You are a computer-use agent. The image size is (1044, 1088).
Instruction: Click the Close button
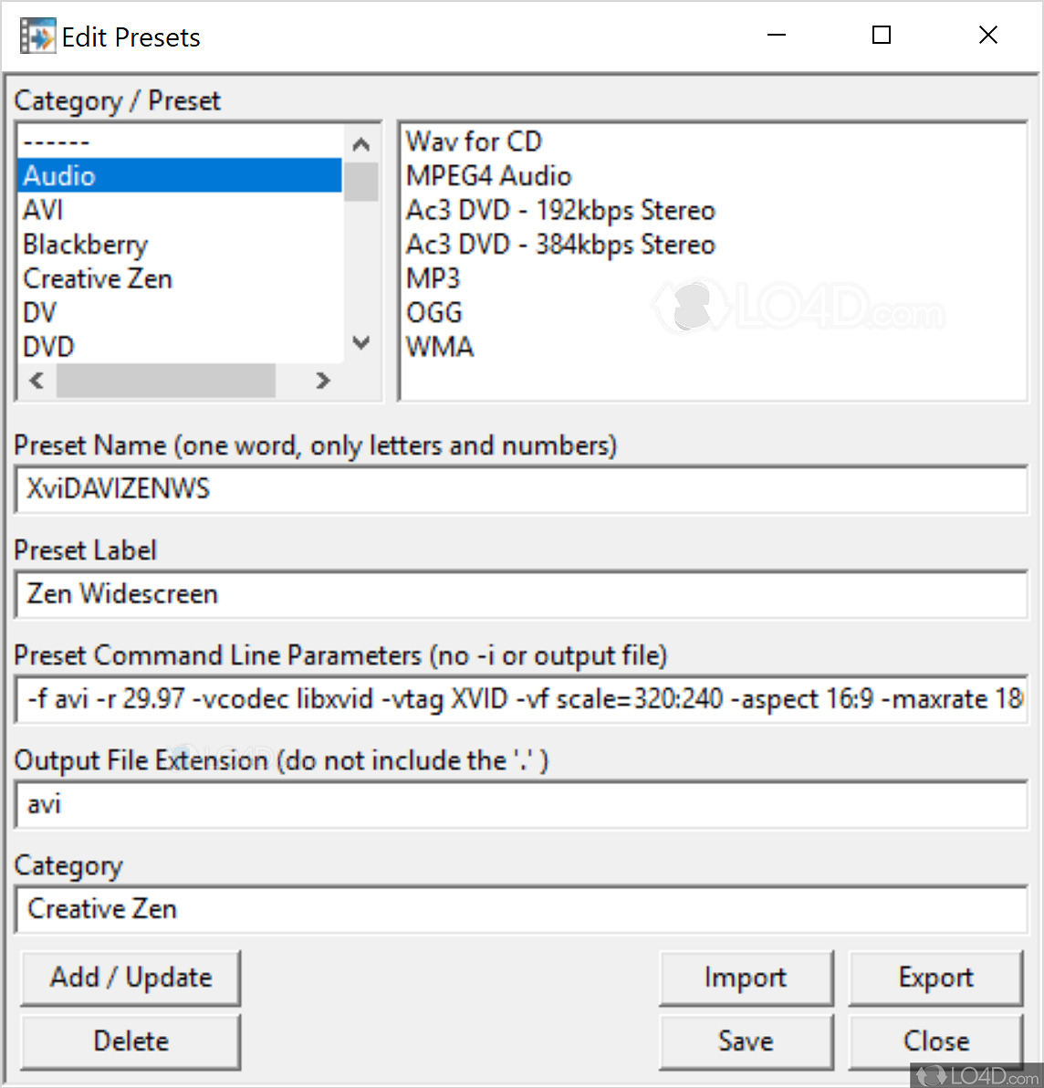(935, 1041)
